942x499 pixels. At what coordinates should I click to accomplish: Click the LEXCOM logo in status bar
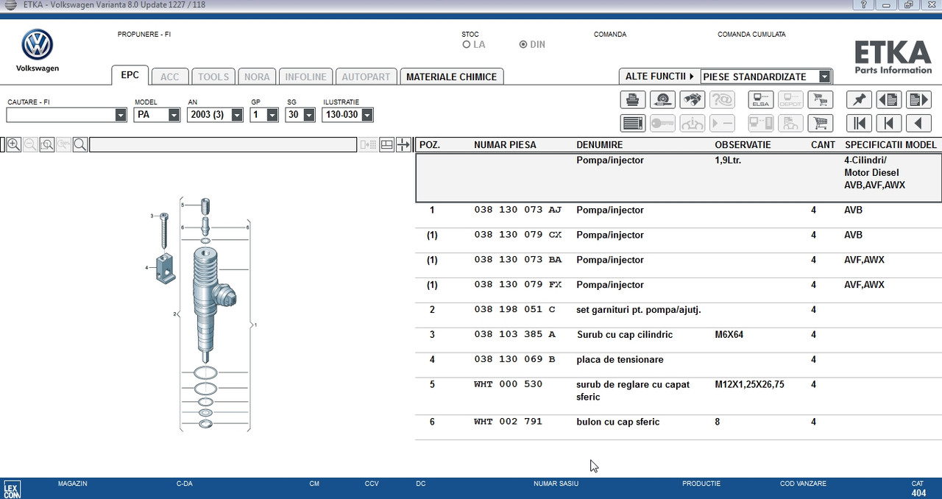pos(12,489)
